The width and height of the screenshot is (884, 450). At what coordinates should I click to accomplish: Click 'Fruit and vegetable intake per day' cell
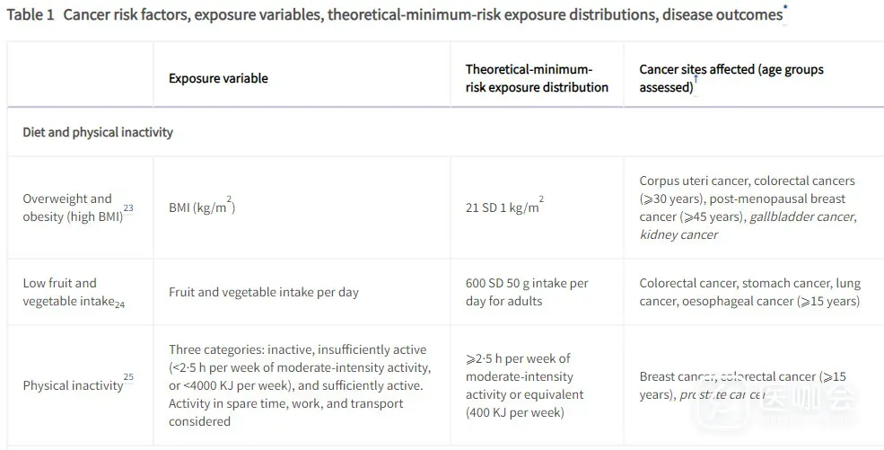264,292
